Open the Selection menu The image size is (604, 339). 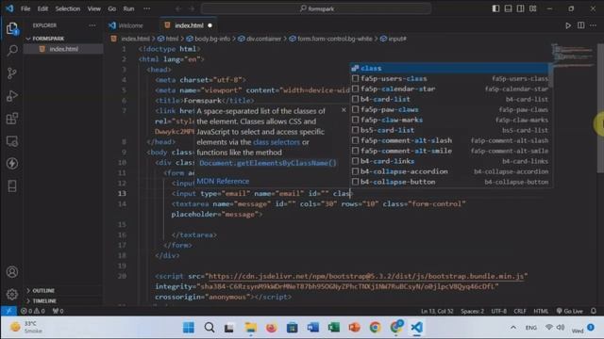pyautogui.click(x=67, y=8)
